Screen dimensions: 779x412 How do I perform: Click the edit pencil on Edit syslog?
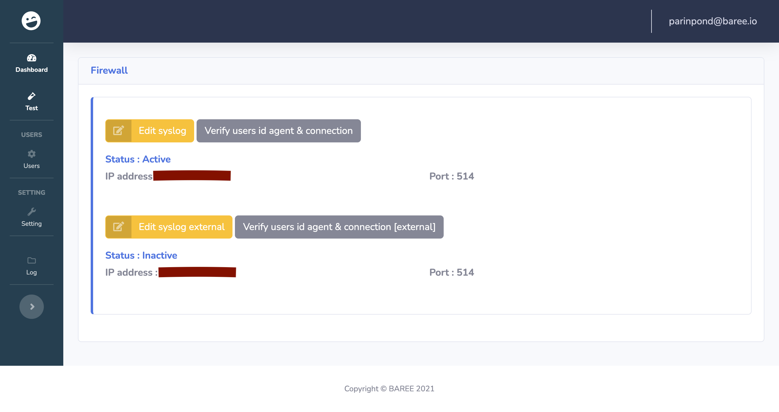(118, 131)
